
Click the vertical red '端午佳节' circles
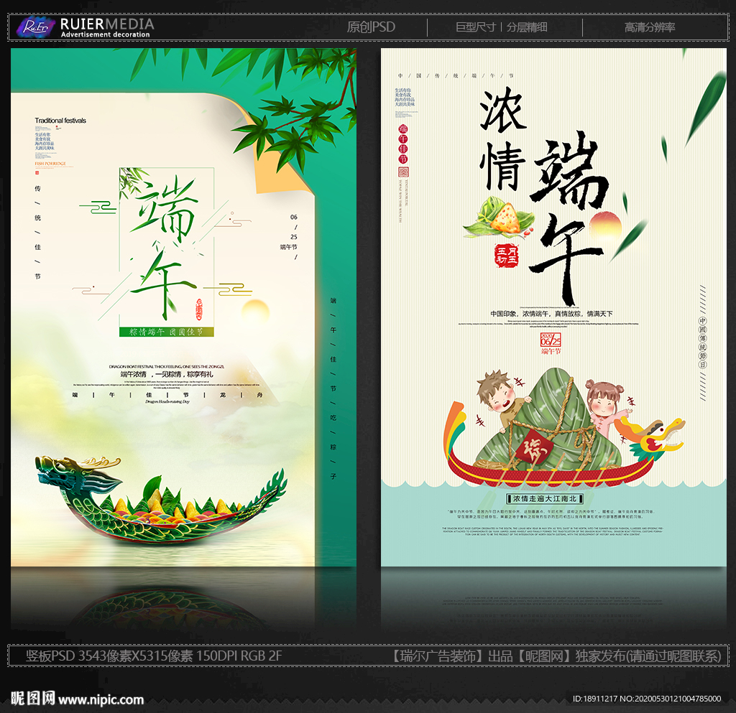point(403,144)
